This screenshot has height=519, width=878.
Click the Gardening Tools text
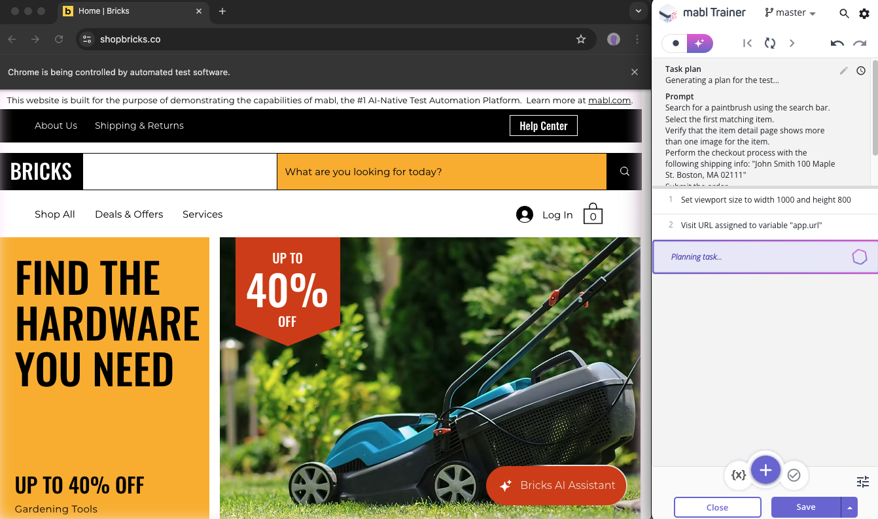tap(56, 509)
